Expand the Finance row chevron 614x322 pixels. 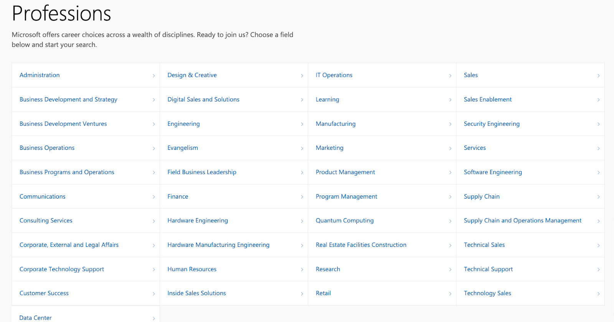pyautogui.click(x=302, y=197)
